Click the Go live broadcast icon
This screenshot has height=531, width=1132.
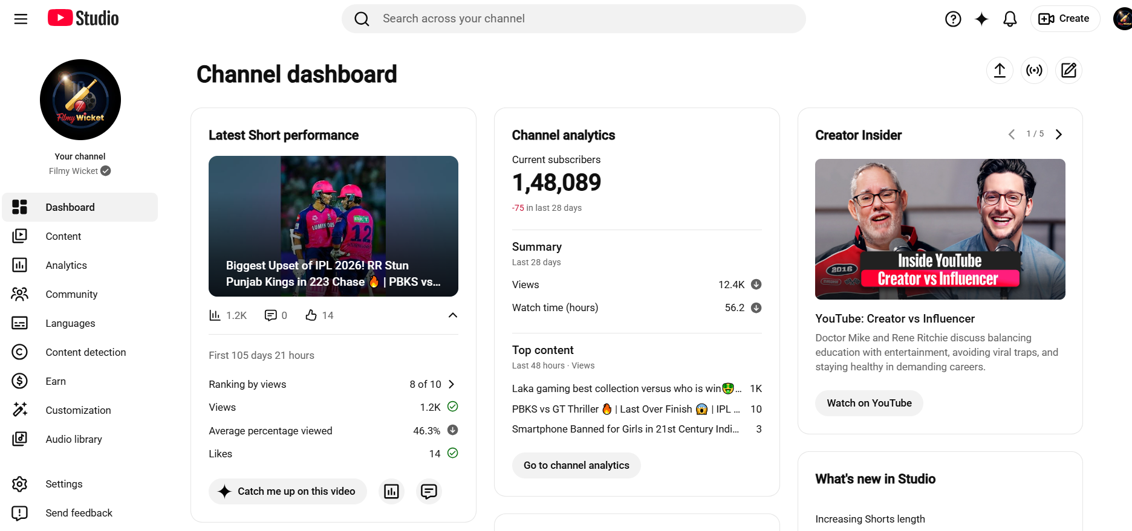(x=1034, y=71)
